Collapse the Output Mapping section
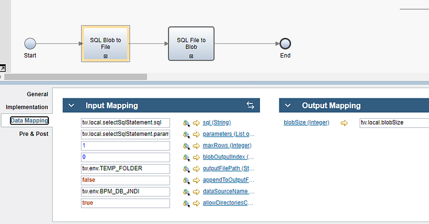429x224 pixels. [x=288, y=105]
